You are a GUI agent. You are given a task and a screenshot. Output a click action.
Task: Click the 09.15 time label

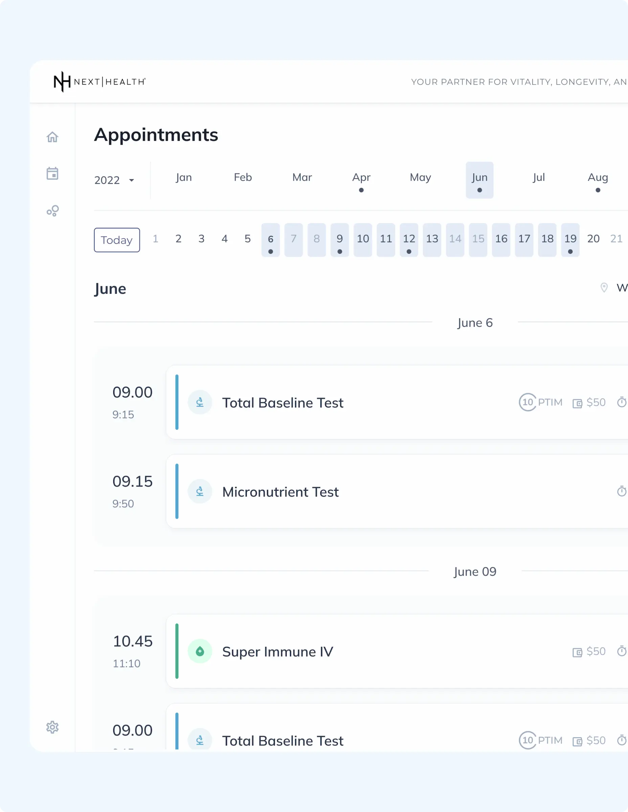[x=133, y=481]
